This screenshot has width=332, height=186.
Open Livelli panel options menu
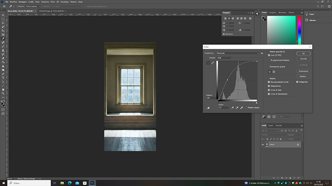302,126
